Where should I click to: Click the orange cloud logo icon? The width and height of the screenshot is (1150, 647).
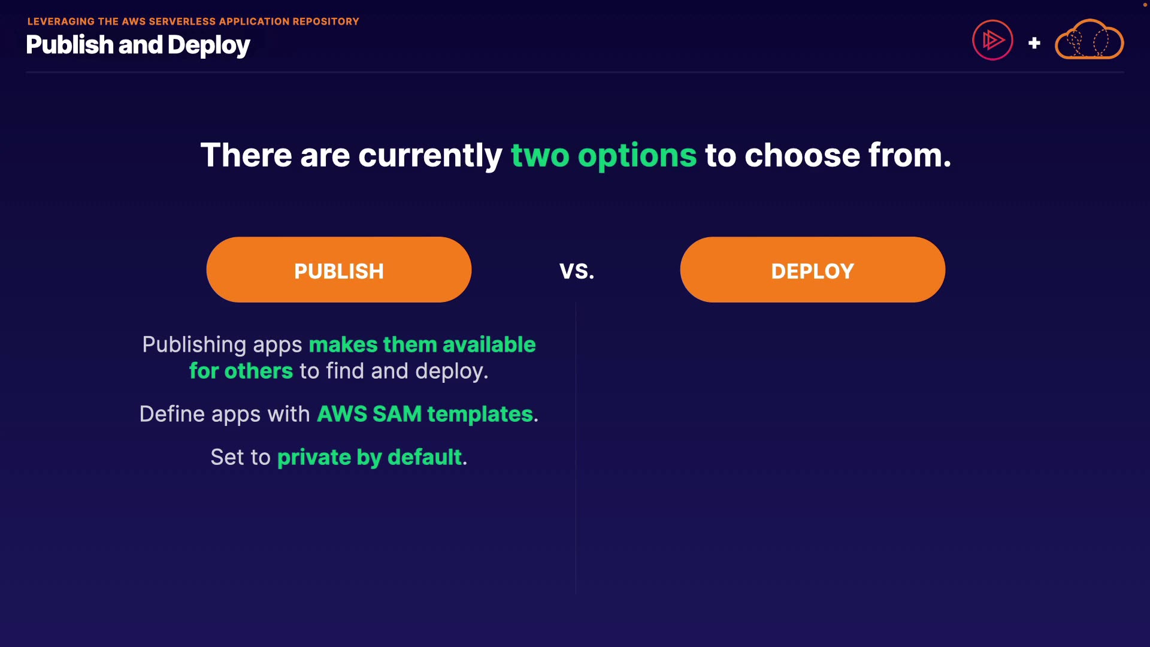pos(1089,40)
